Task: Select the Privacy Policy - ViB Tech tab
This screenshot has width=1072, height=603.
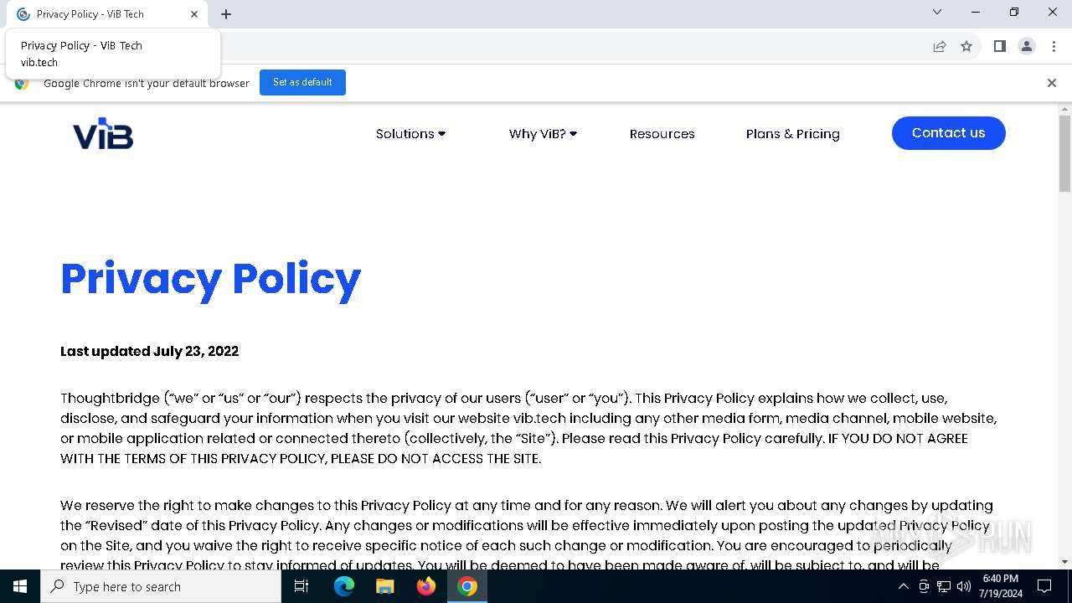Action: tap(106, 14)
